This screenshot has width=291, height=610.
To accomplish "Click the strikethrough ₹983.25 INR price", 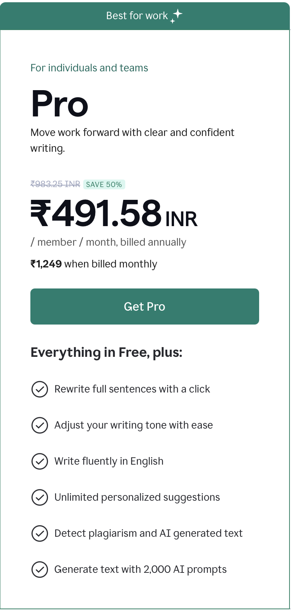I will click(x=55, y=184).
